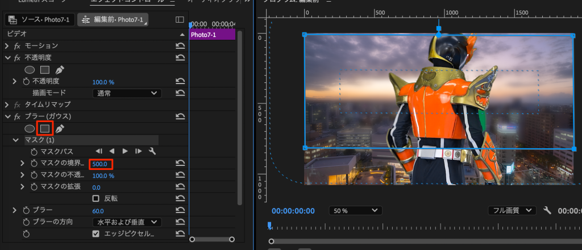Reset the モーション effect parameters
Viewport: 582px width, 250px height.
pos(180,45)
